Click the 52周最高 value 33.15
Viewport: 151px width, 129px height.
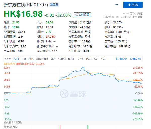(x=22, y=32)
